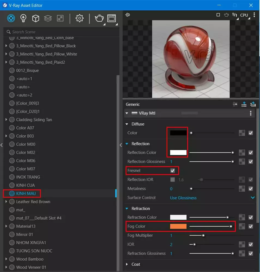Open the VRay Mtl options menu dots
The image size is (260, 272).
251,113
